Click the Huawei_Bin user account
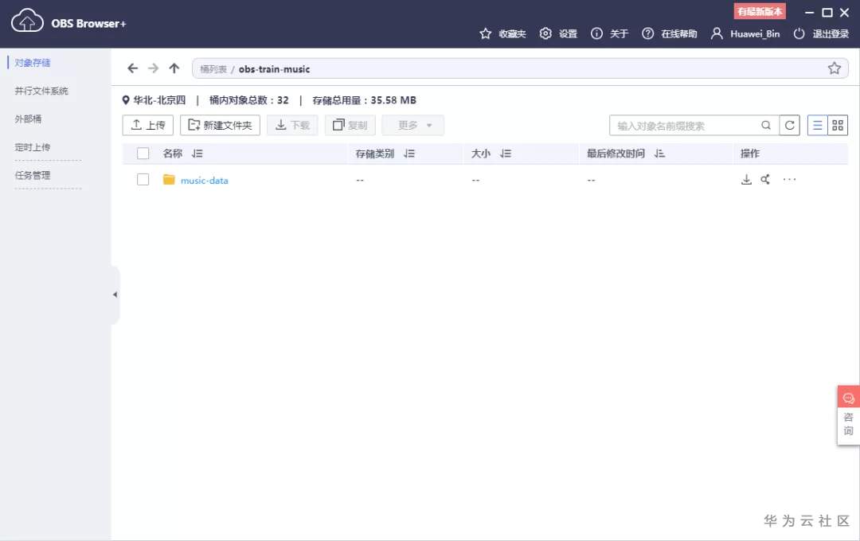860x541 pixels. point(745,33)
